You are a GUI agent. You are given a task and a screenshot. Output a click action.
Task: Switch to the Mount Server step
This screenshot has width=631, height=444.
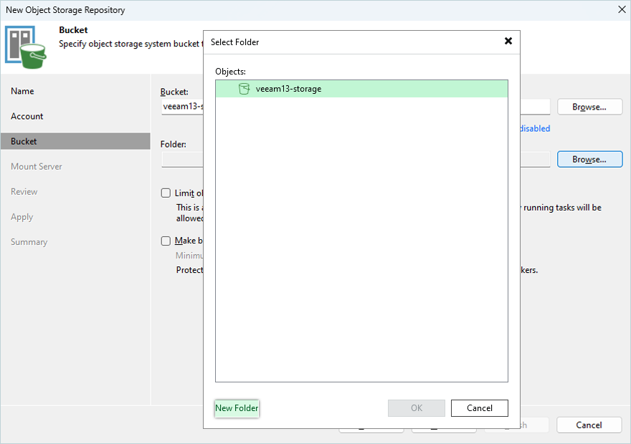pos(37,166)
